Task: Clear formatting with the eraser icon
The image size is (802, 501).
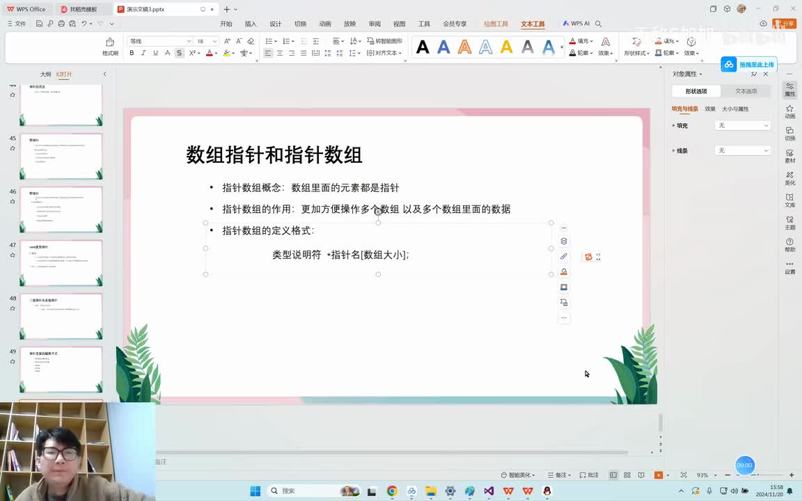Action: pos(251,41)
